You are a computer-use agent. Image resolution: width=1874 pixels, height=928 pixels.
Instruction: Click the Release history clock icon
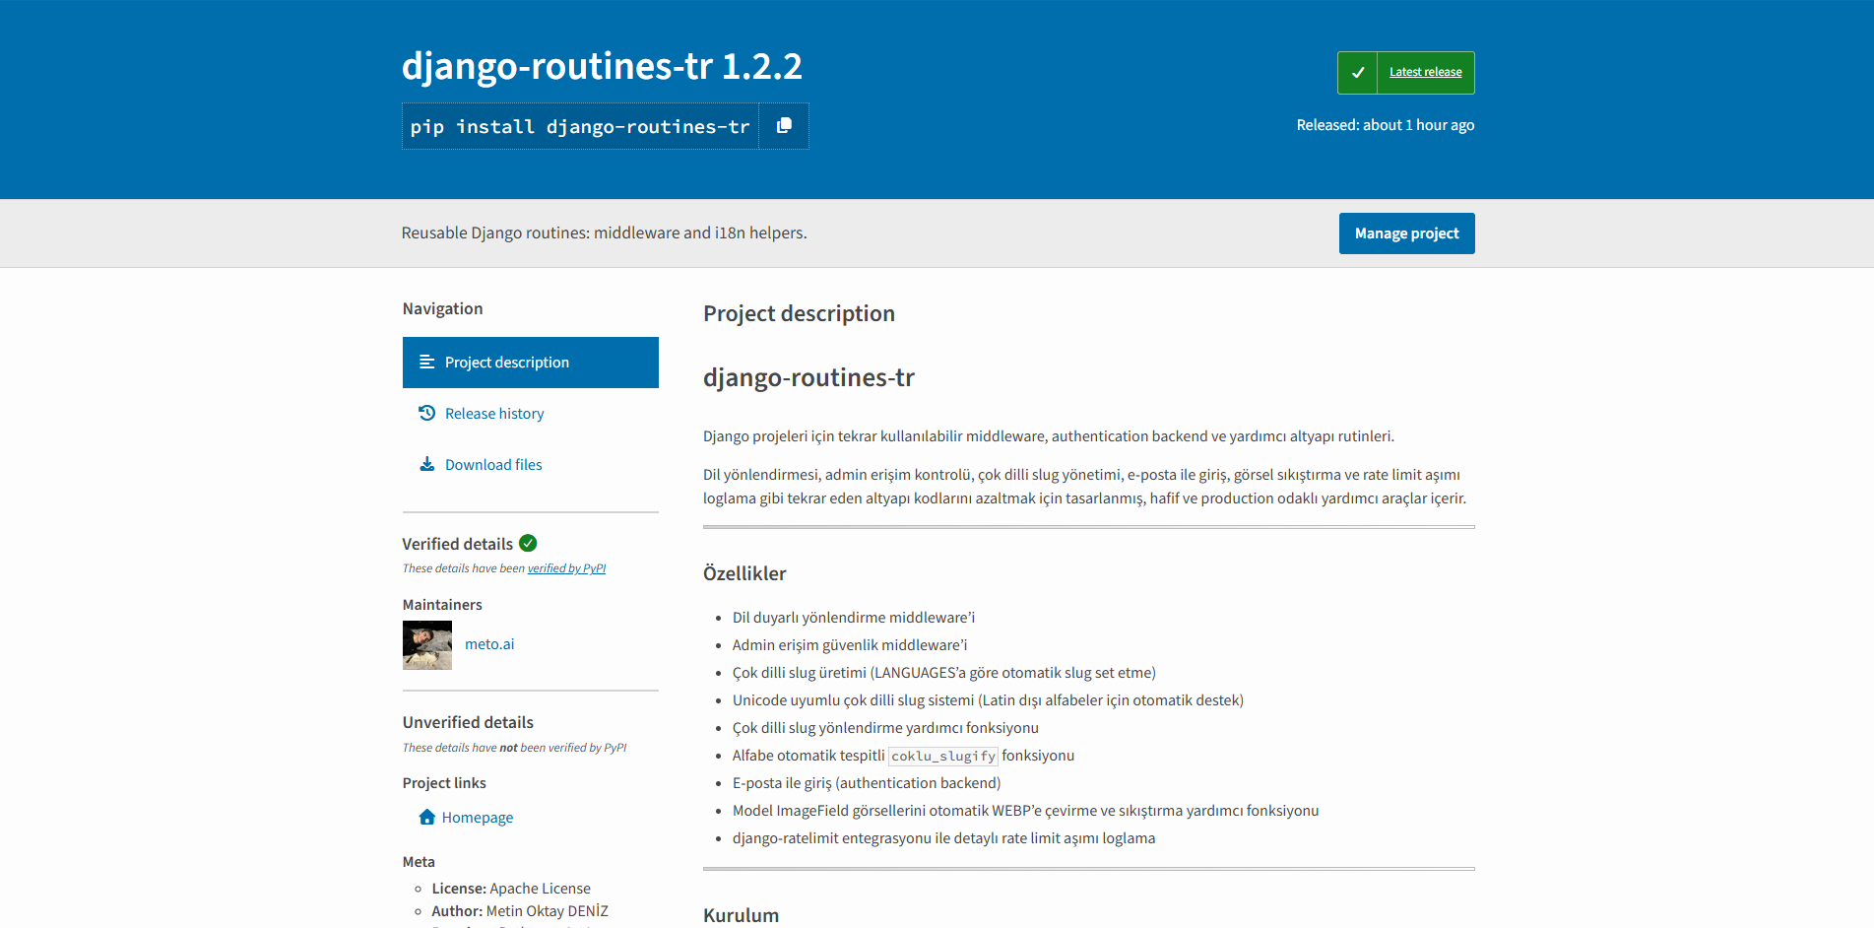point(427,413)
